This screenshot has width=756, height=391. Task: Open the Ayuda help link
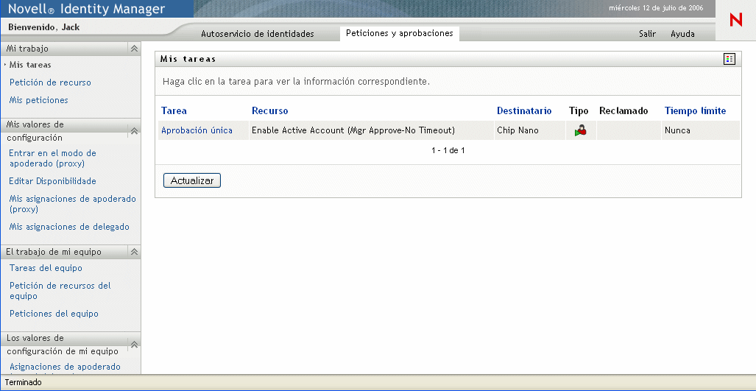point(682,34)
